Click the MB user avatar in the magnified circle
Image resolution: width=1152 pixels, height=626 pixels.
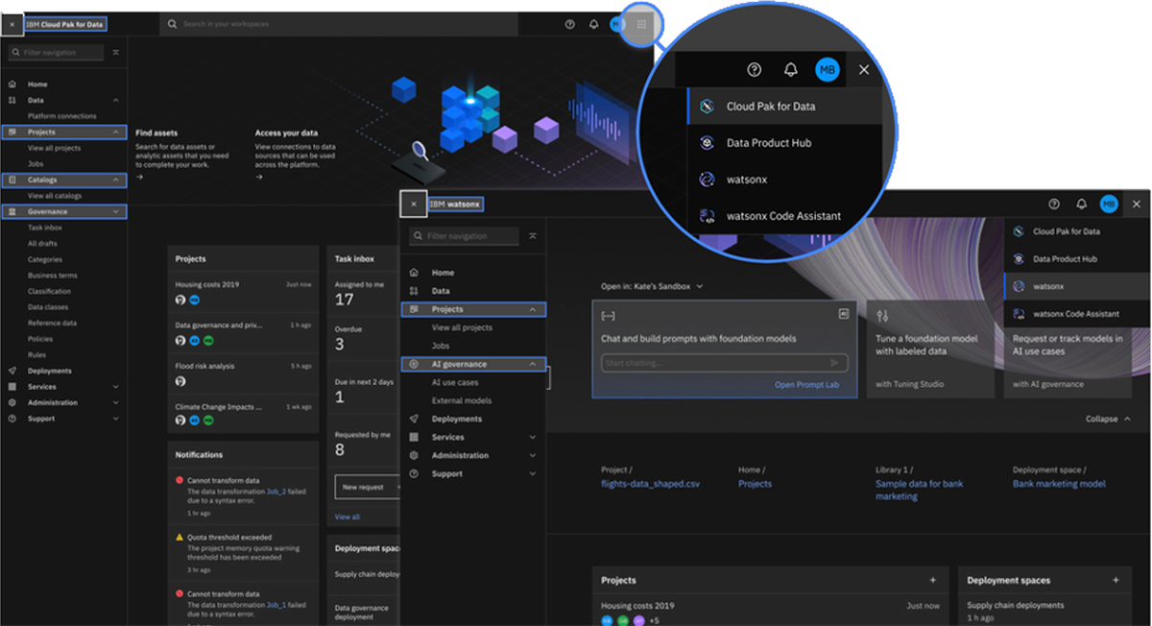pos(827,69)
